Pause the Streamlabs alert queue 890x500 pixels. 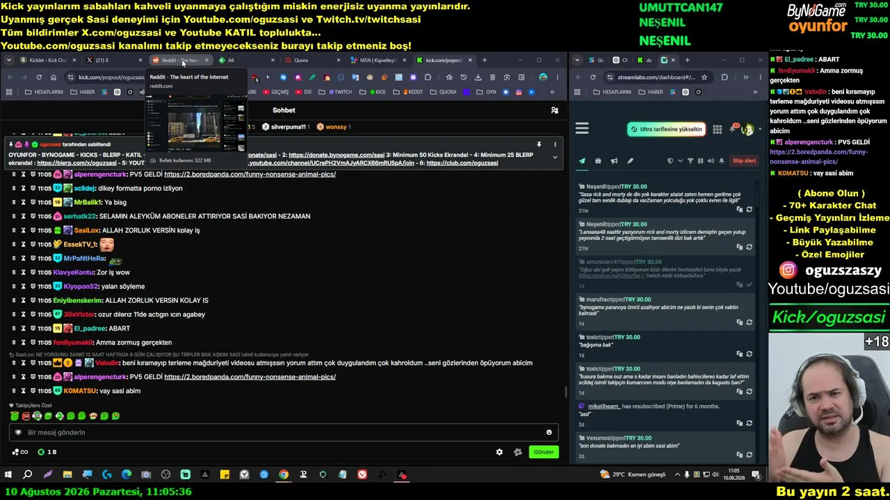click(x=700, y=161)
